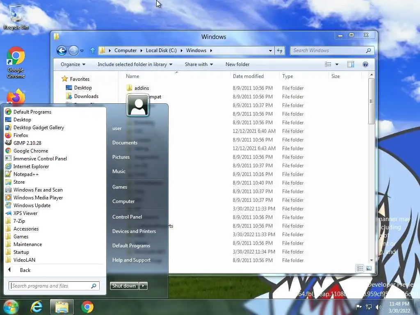Open Documents from start menu
The image size is (420, 315).
125,143
